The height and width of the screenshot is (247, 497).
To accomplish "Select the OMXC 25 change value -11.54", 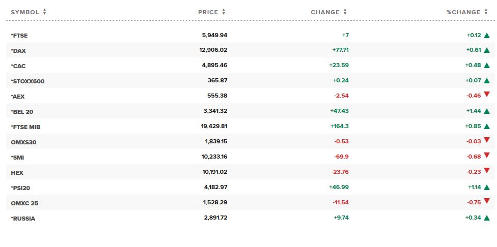I will (341, 202).
